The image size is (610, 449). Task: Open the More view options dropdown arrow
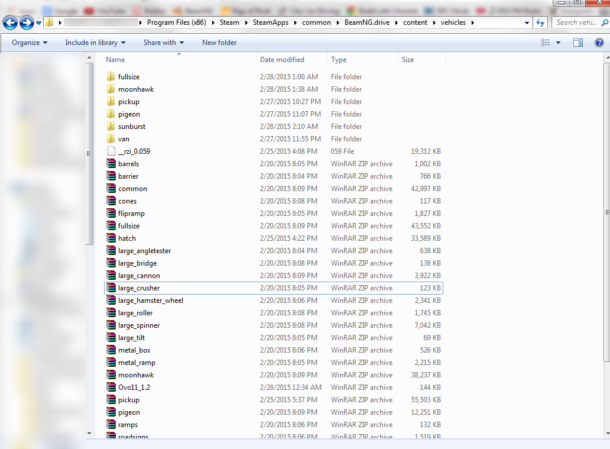click(558, 43)
